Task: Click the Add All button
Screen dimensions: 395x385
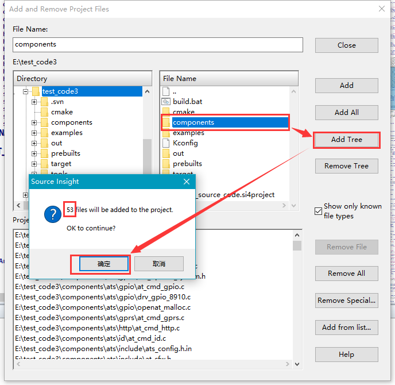Action: [x=346, y=113]
